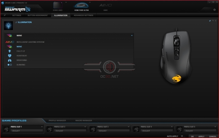The image size is (219, 138).
Task: Collapse the Wave lighting mode dropdown
Action: coord(132,36)
